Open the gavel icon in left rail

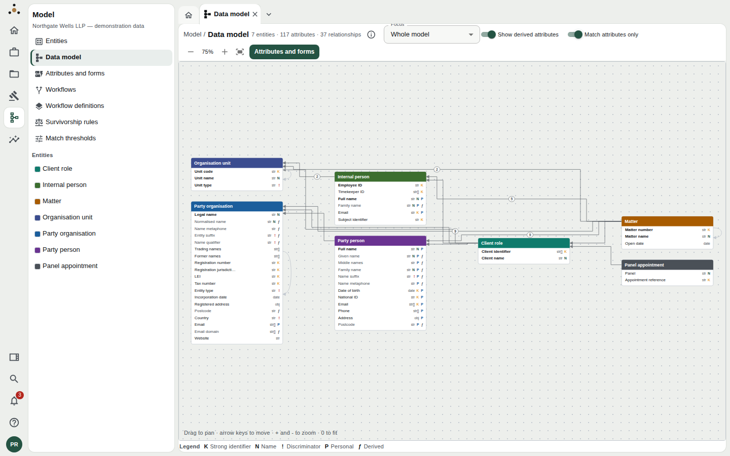(x=14, y=96)
